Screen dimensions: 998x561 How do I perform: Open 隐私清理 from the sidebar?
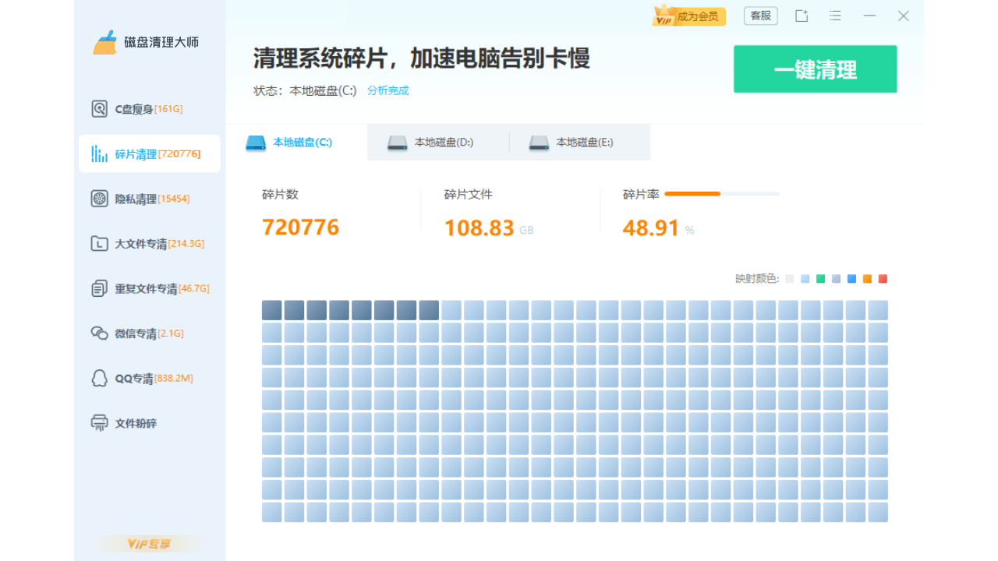149,199
